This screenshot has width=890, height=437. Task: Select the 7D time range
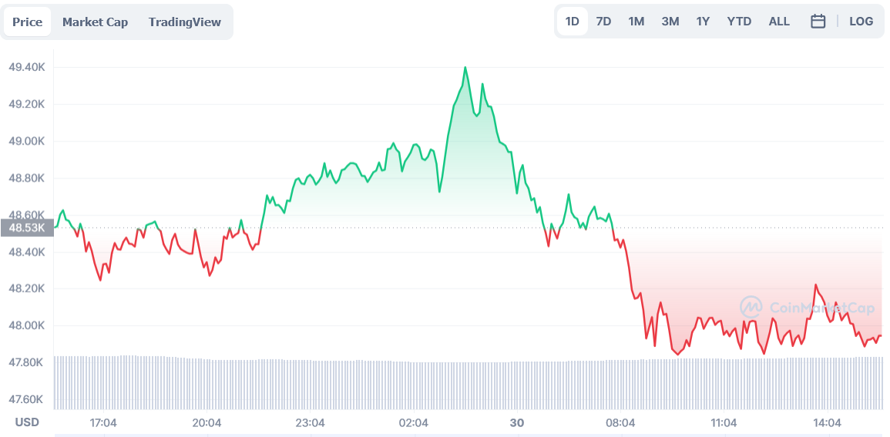(603, 22)
